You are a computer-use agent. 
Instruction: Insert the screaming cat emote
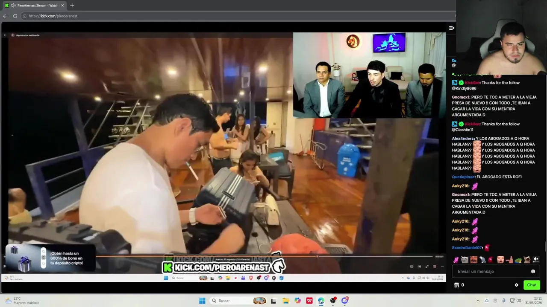pyautogui.click(x=527, y=260)
